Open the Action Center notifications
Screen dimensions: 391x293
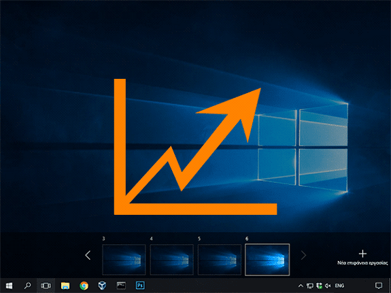point(379,286)
